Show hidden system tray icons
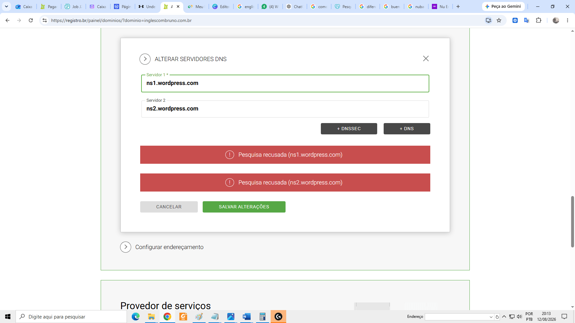Screen dimensions: 575x323 [x=504, y=317]
